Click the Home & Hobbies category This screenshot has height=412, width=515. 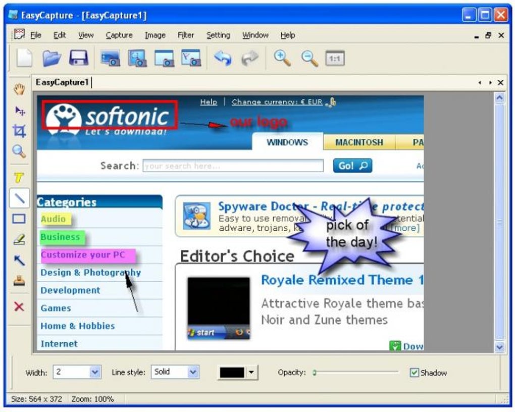tap(78, 326)
